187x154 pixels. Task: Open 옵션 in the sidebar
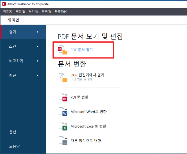pyautogui.click(x=13, y=132)
